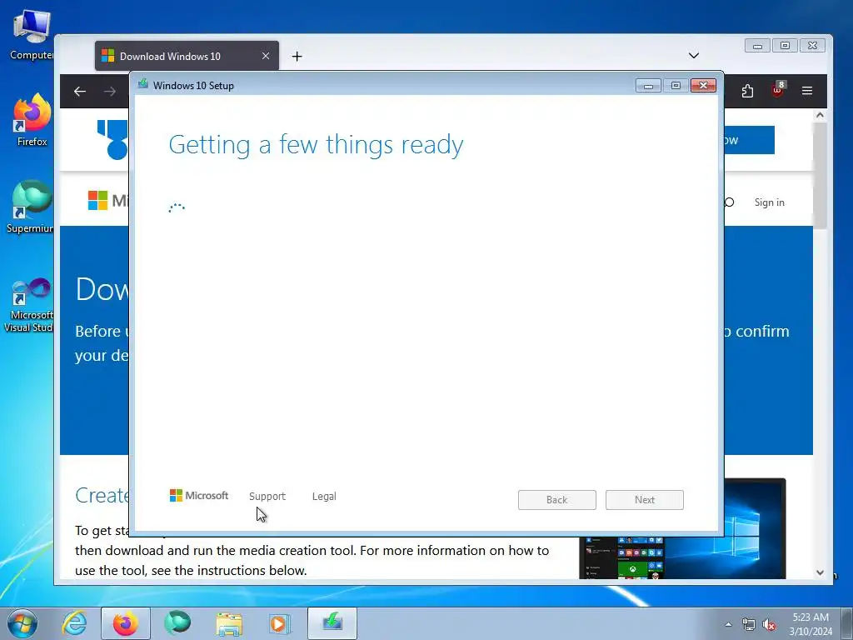Close the Windows 10 Setup window
This screenshot has height=640, width=853.
(703, 86)
